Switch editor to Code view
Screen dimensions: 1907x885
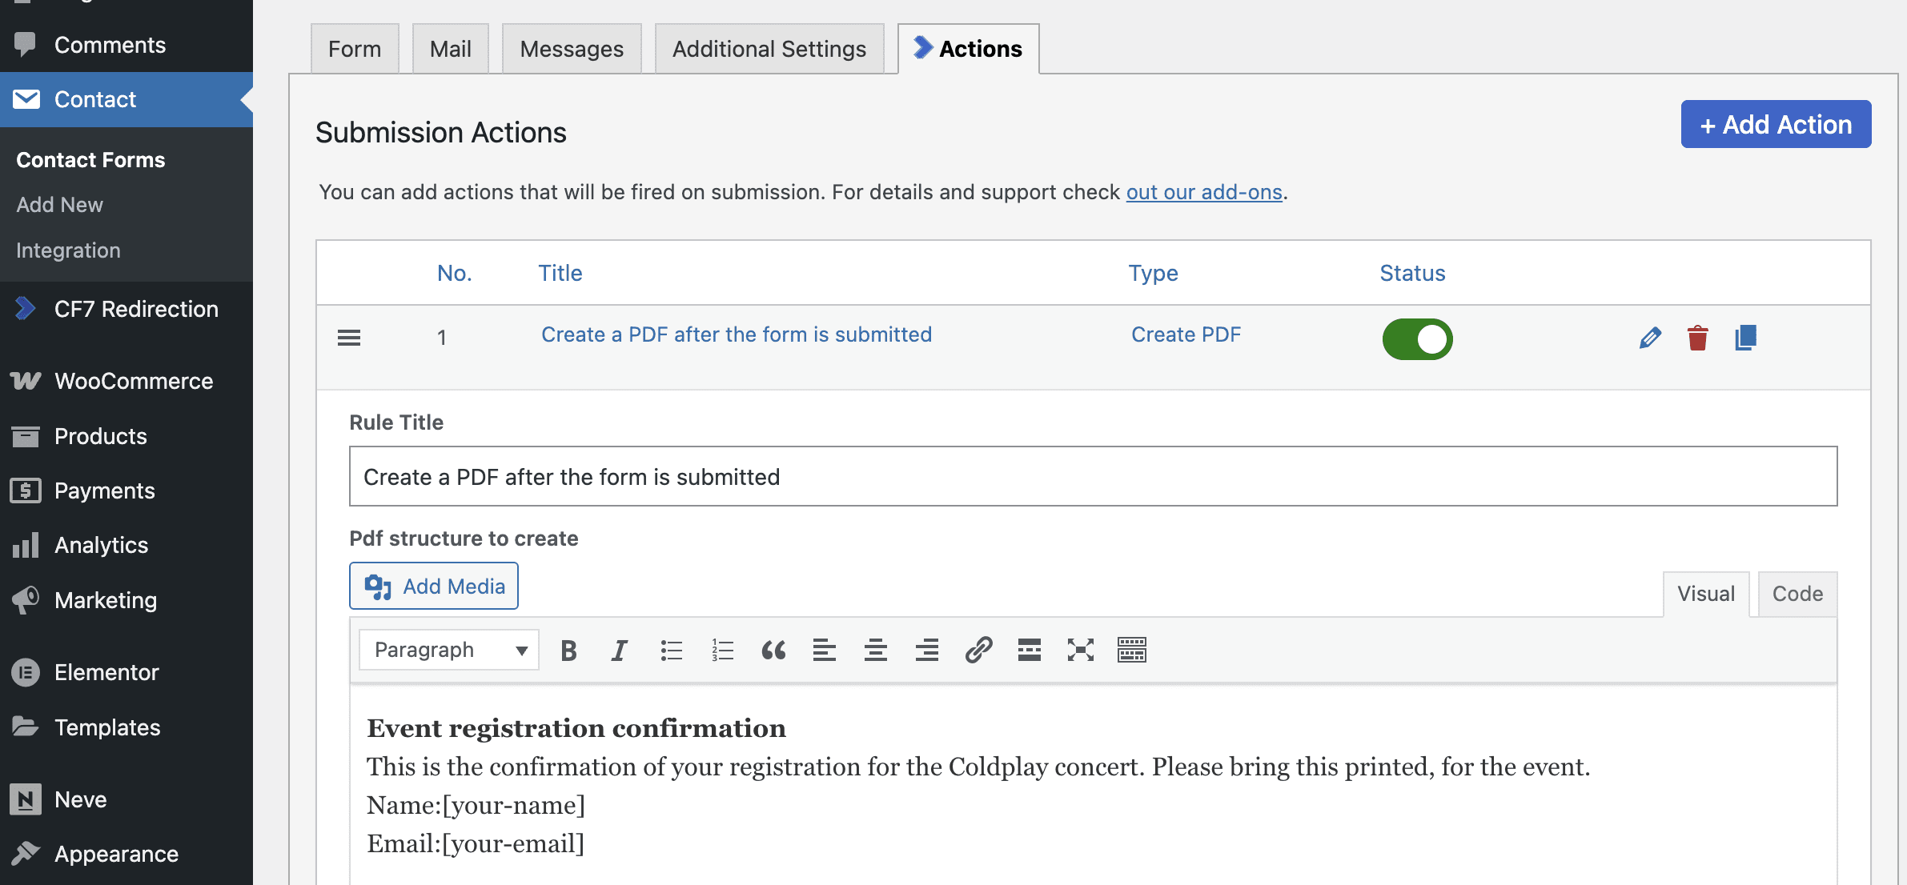click(1797, 594)
